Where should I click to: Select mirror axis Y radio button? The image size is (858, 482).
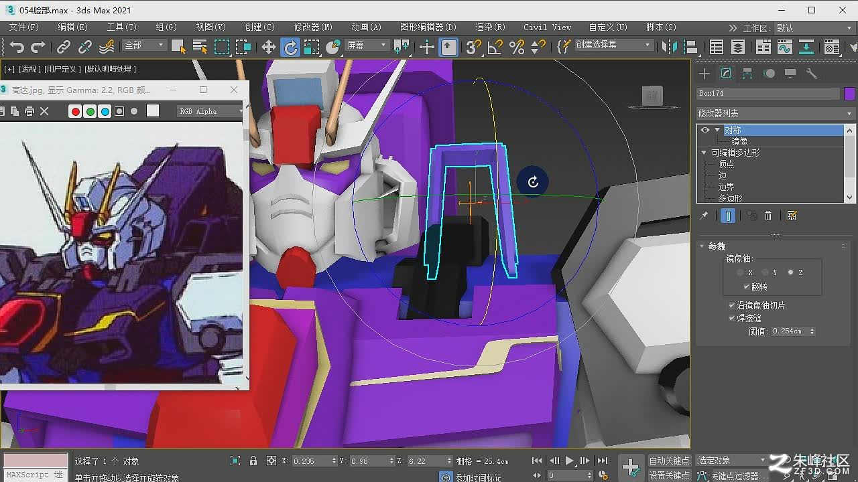coord(765,272)
